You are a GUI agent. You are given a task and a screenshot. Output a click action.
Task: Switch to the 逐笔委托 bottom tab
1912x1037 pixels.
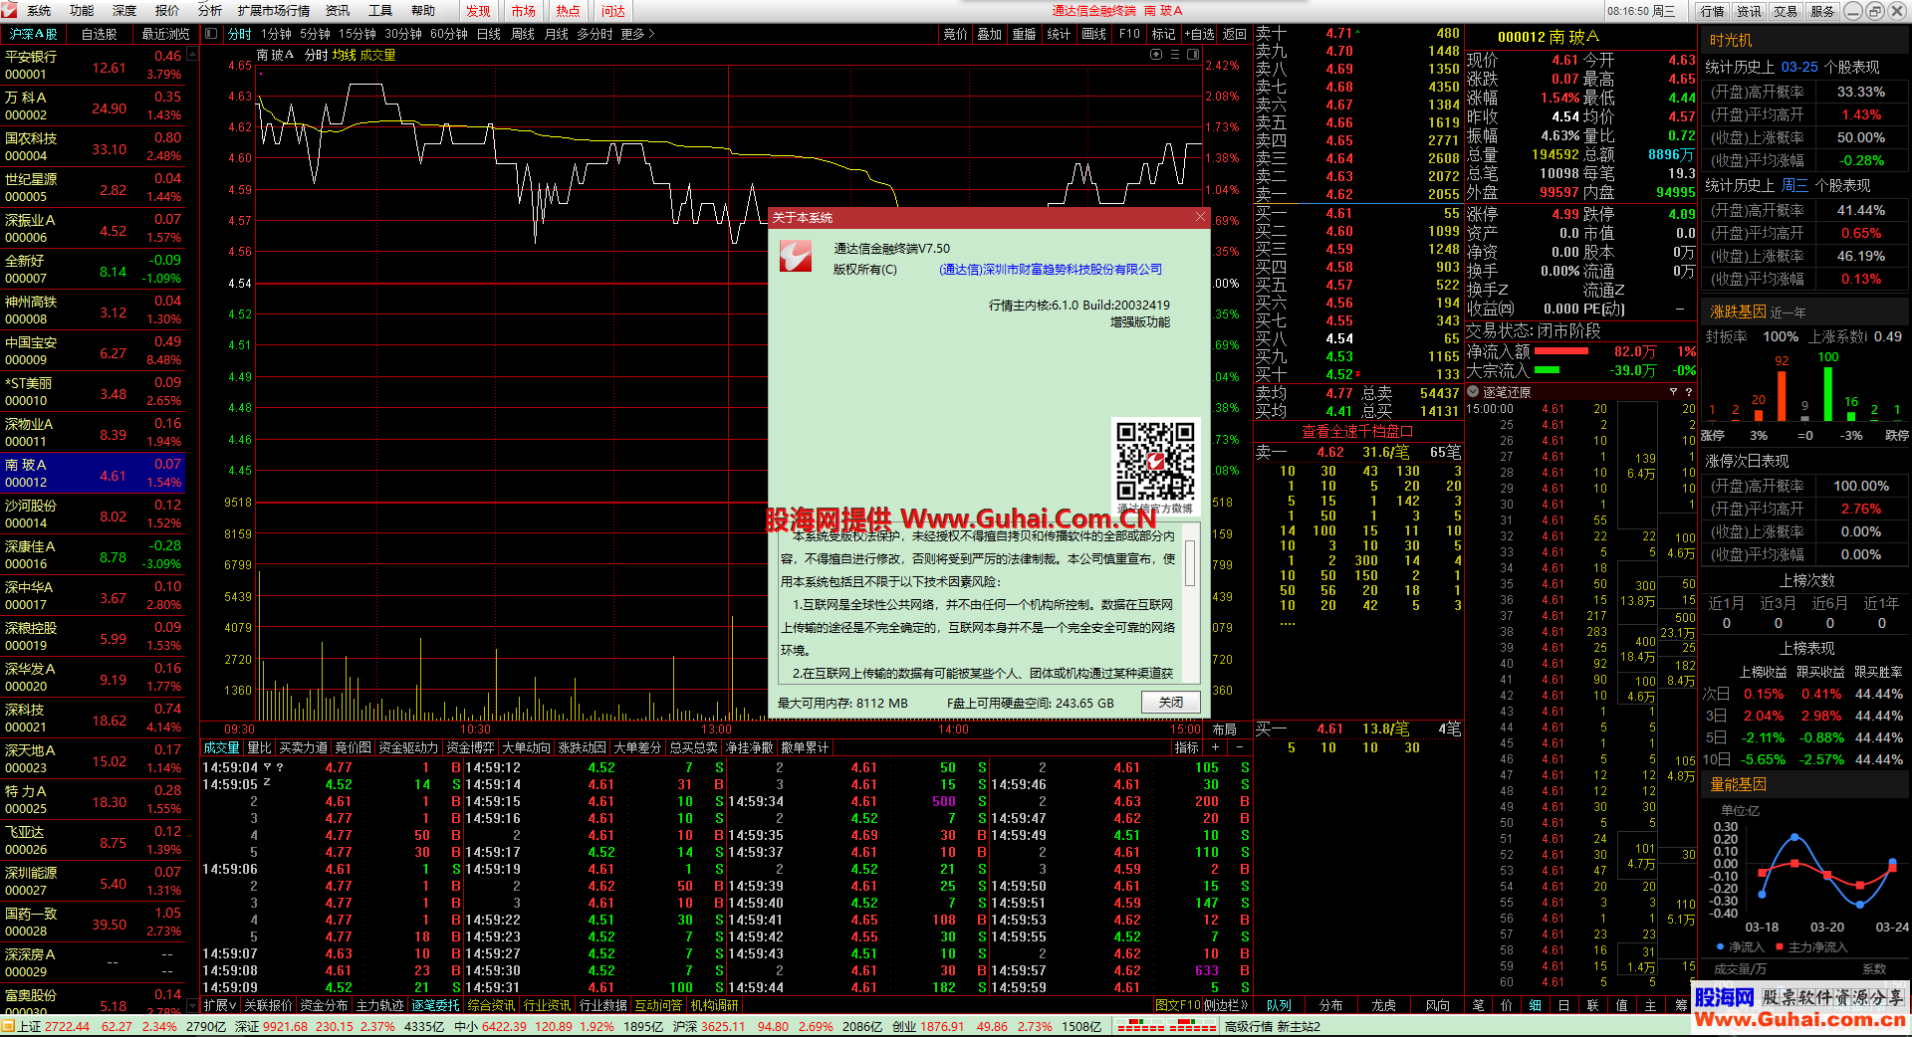tap(436, 1005)
